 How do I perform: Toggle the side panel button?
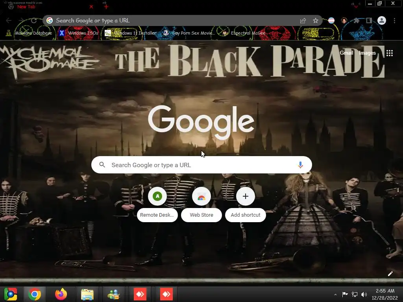(369, 20)
